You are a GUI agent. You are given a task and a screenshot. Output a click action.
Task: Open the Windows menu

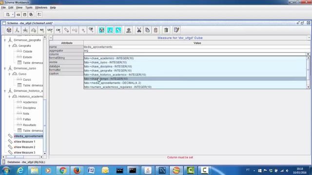coord(41,8)
